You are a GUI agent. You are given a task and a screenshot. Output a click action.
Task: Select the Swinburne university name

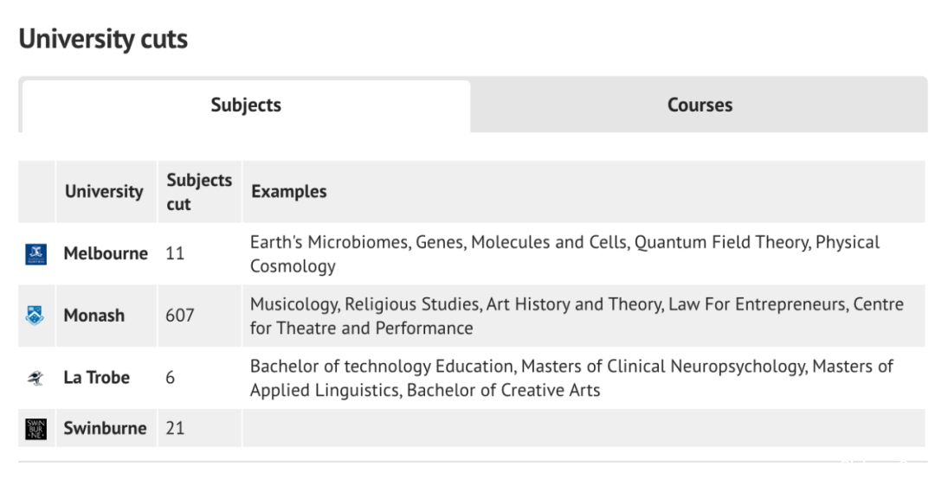coord(105,428)
